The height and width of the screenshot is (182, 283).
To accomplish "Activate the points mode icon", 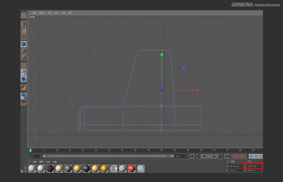I will pos(24,44).
